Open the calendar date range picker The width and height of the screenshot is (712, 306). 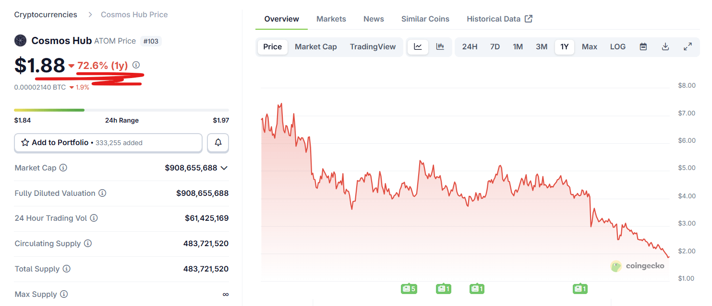tap(643, 47)
